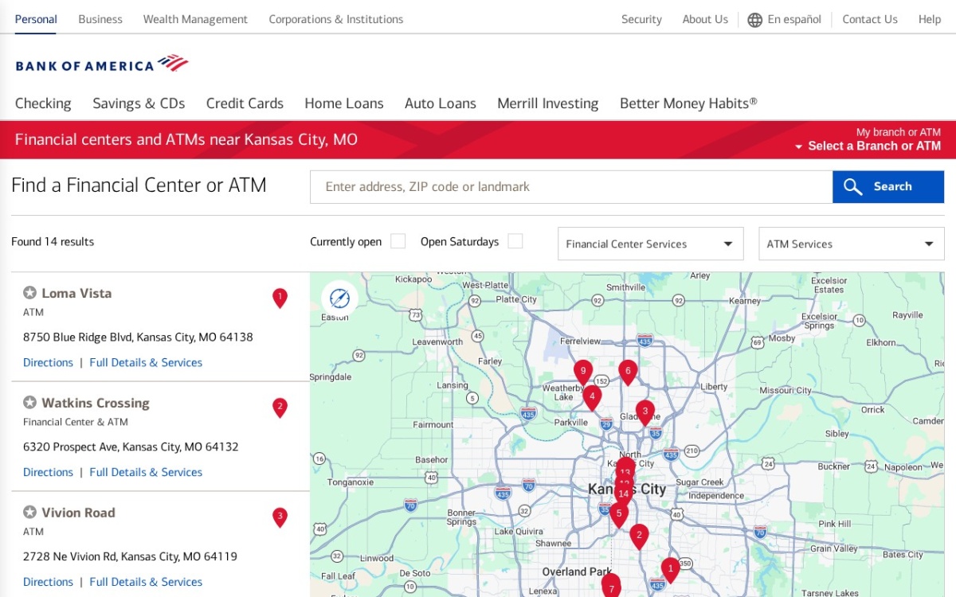Viewport: 956px width, 597px height.
Task: Click map marker number 14
Action: pyautogui.click(x=624, y=494)
